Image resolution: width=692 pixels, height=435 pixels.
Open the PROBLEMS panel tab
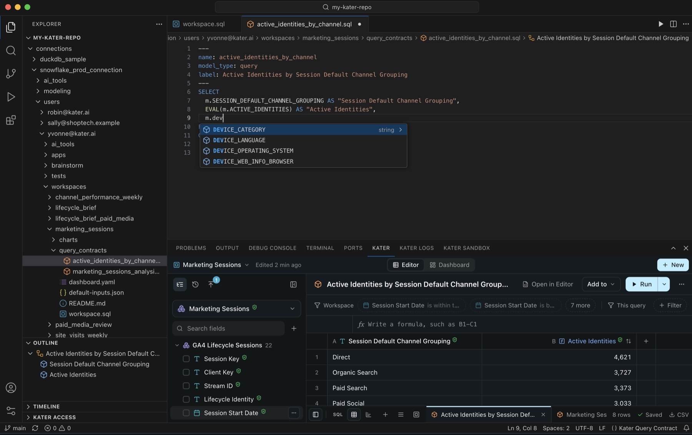click(x=191, y=248)
